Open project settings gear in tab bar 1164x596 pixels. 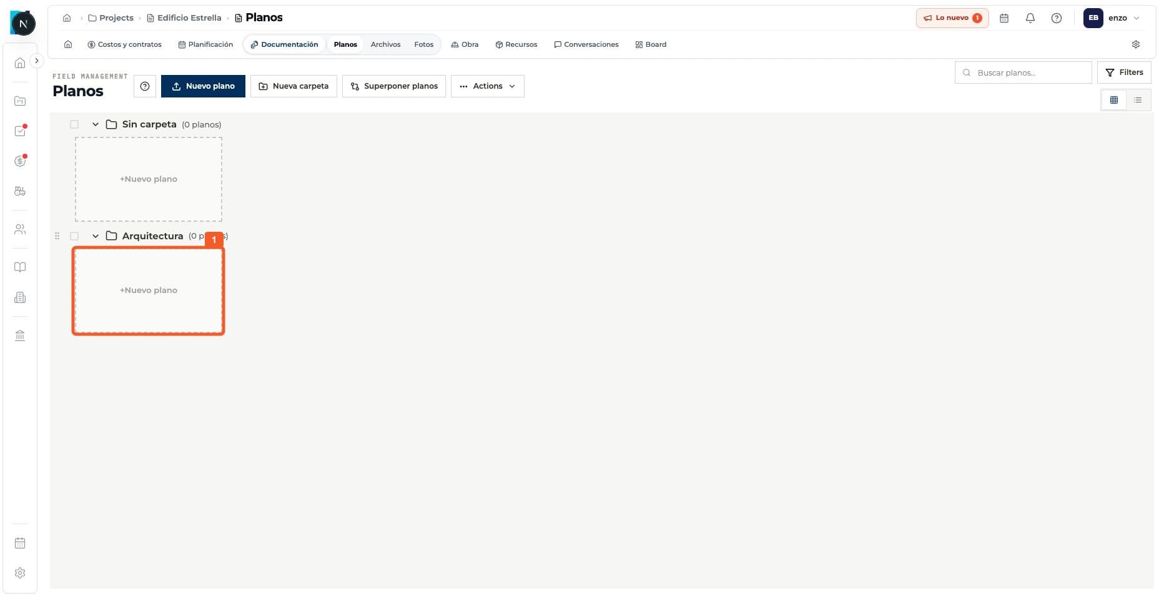tap(1136, 44)
